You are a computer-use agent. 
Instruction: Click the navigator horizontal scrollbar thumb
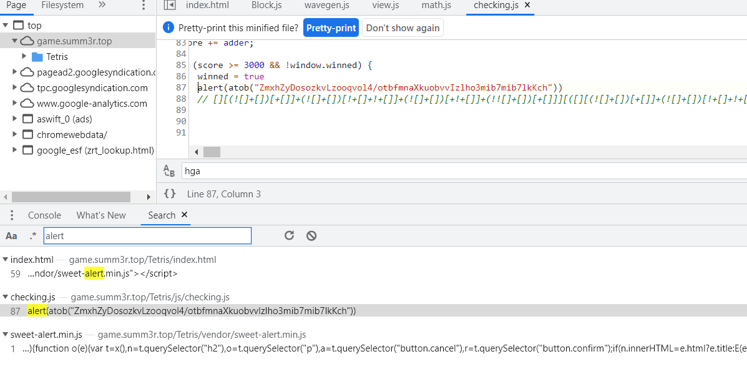(71, 197)
